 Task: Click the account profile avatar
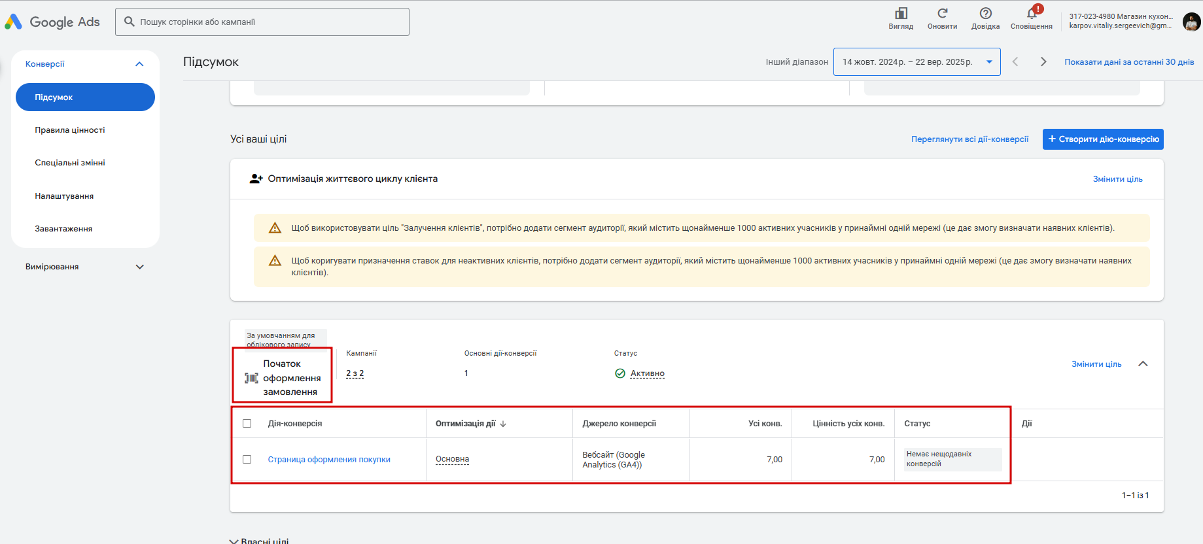[1191, 22]
